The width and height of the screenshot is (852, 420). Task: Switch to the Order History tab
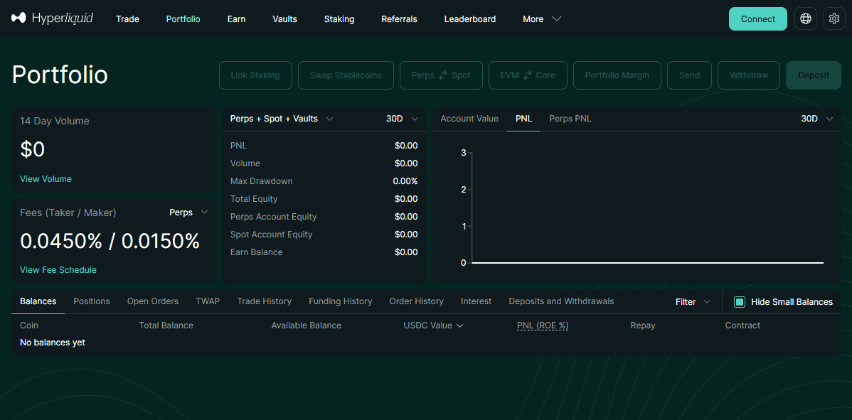tap(416, 301)
